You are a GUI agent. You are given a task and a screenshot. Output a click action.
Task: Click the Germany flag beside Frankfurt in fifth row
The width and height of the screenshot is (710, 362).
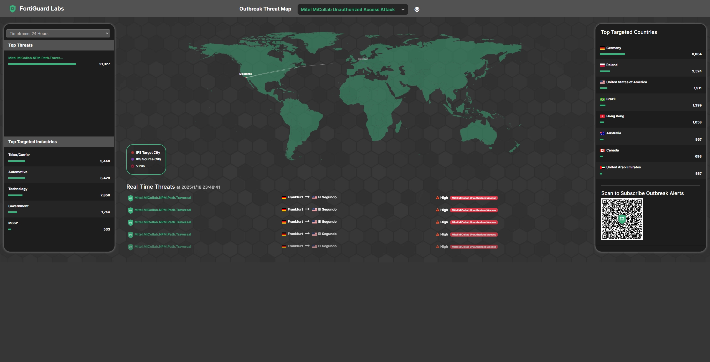pyautogui.click(x=284, y=246)
